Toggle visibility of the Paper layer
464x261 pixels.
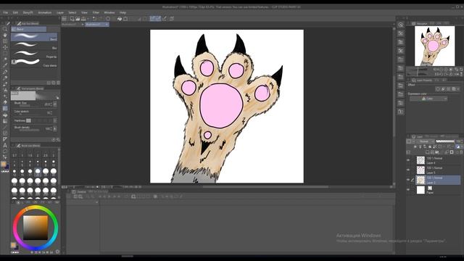coord(408,190)
